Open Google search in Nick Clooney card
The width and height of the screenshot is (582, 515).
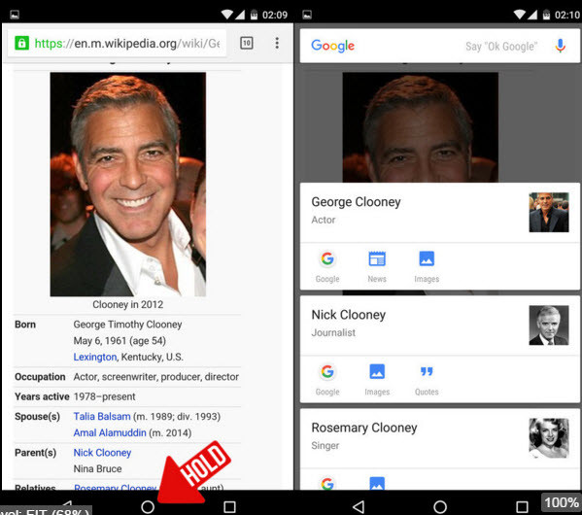tap(327, 380)
